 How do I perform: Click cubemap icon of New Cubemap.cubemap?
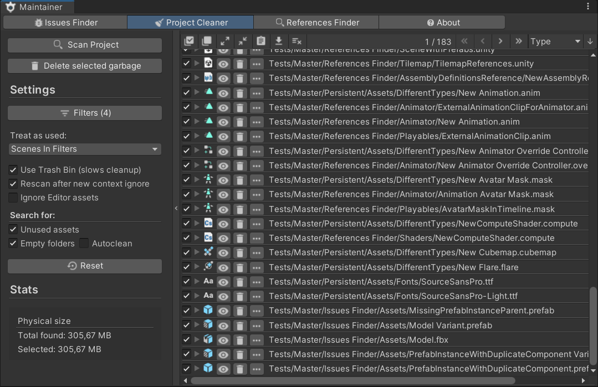208,252
